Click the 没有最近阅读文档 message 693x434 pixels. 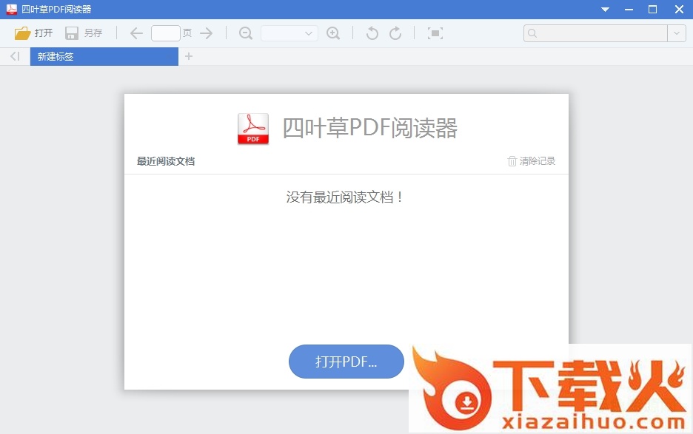coord(345,197)
